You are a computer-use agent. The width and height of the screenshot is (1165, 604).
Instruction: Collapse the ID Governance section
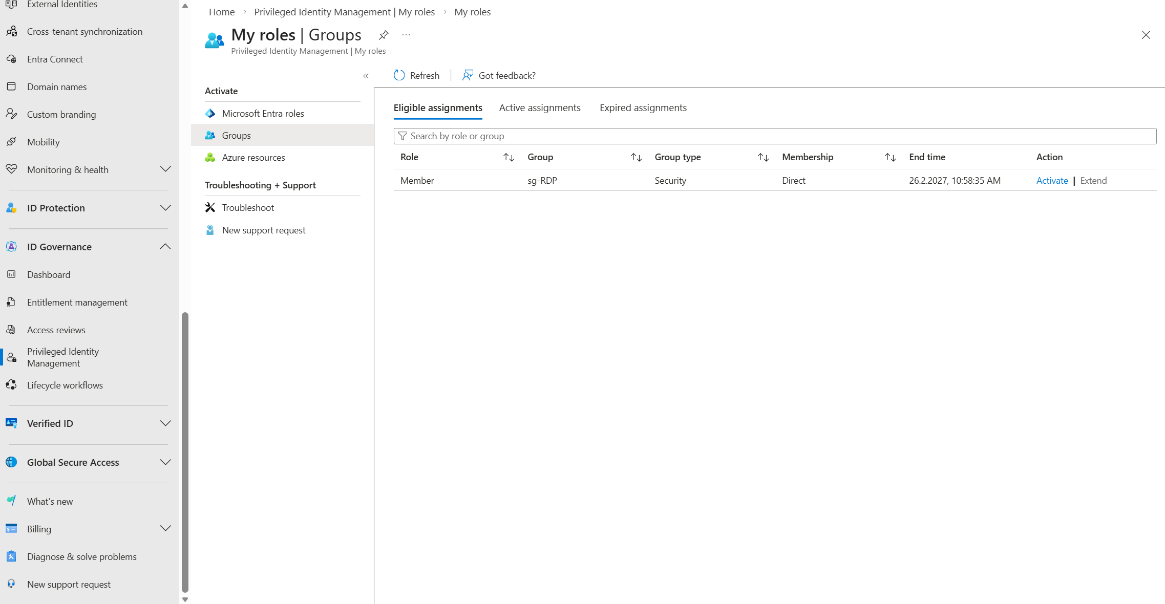pos(165,247)
